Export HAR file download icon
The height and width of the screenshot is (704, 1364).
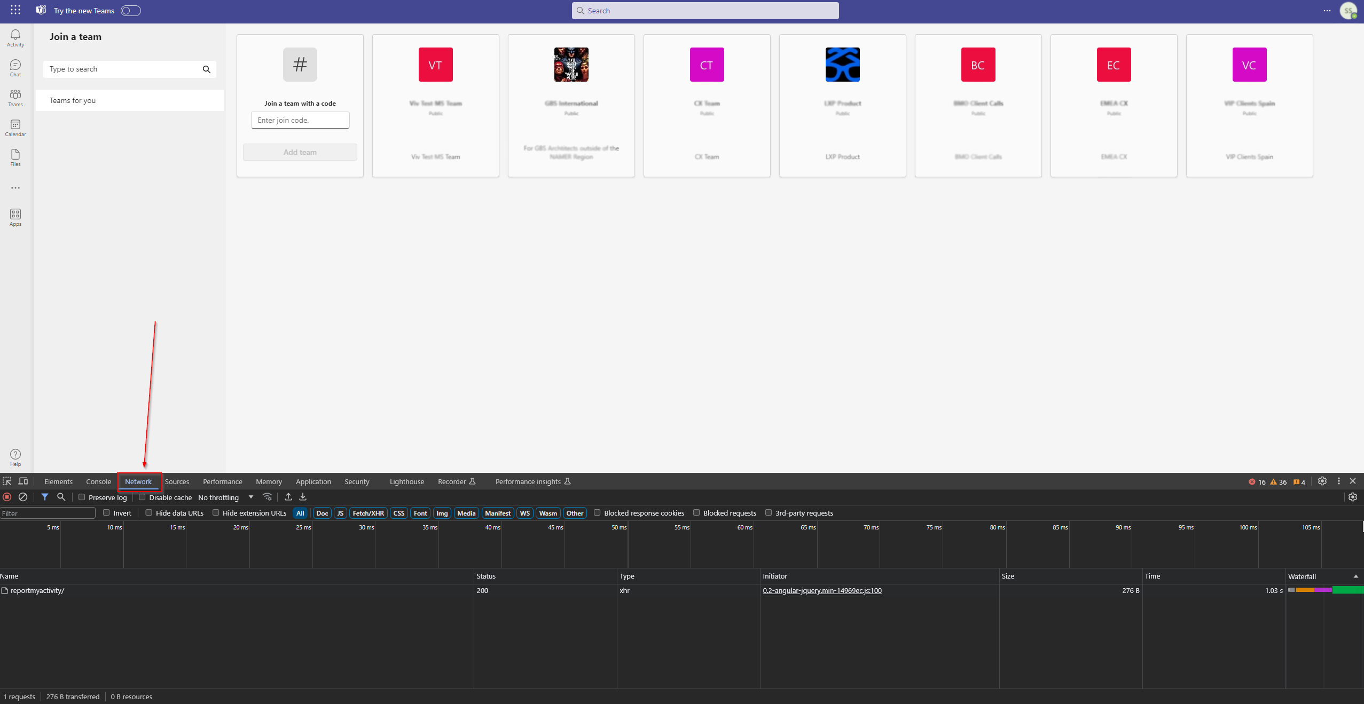point(303,497)
